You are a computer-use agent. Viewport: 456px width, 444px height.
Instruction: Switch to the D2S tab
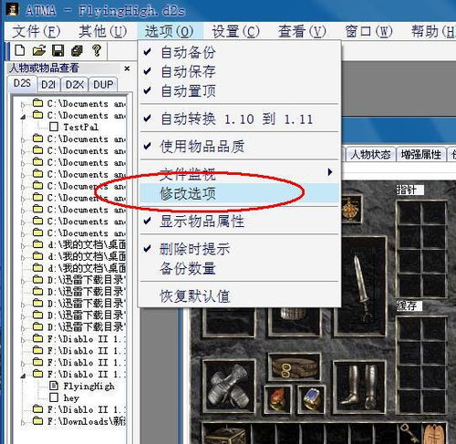[22, 83]
